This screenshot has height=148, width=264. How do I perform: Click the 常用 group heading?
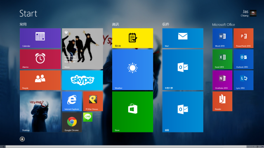pos(23,24)
